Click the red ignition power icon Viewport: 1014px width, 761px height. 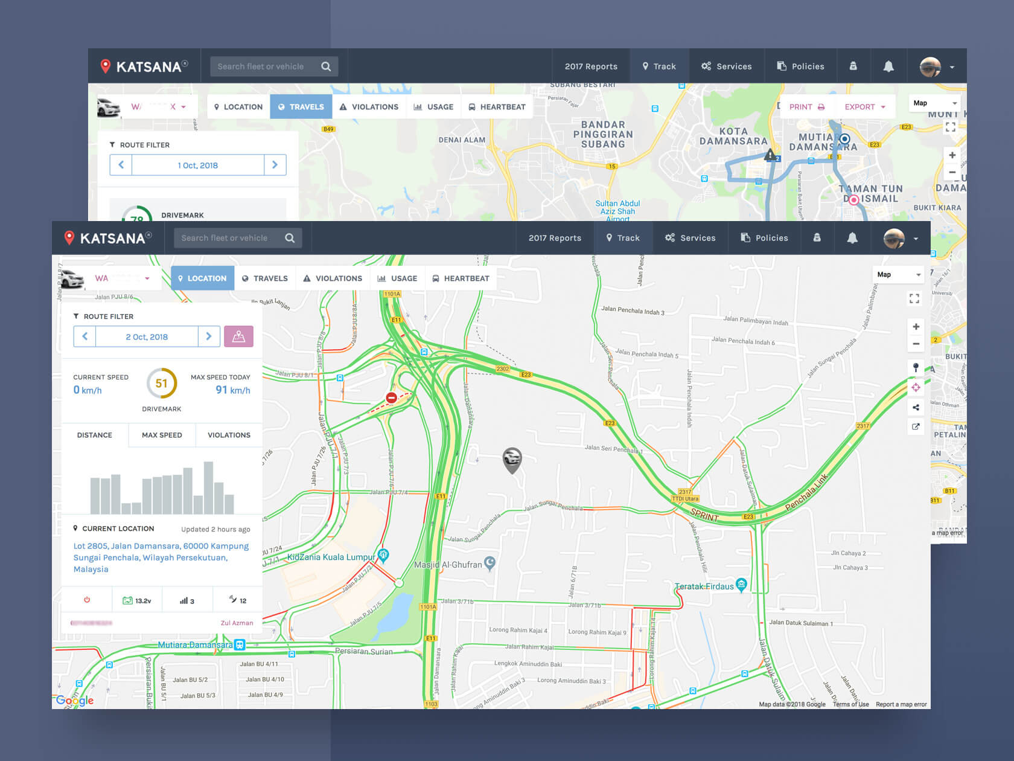87,600
